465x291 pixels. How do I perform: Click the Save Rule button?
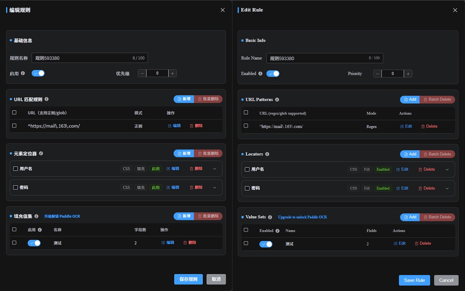tap(415, 280)
